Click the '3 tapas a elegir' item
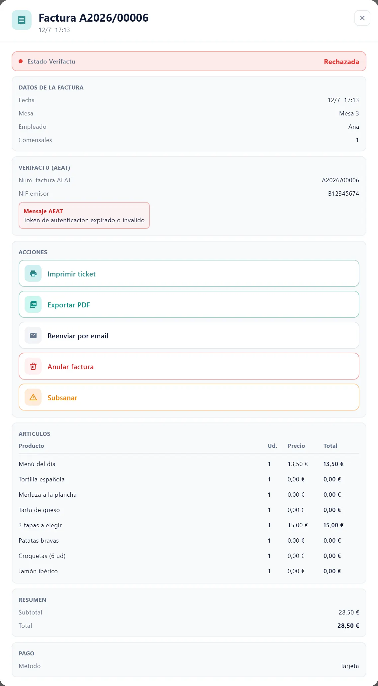This screenshot has height=686, width=378. pos(40,525)
